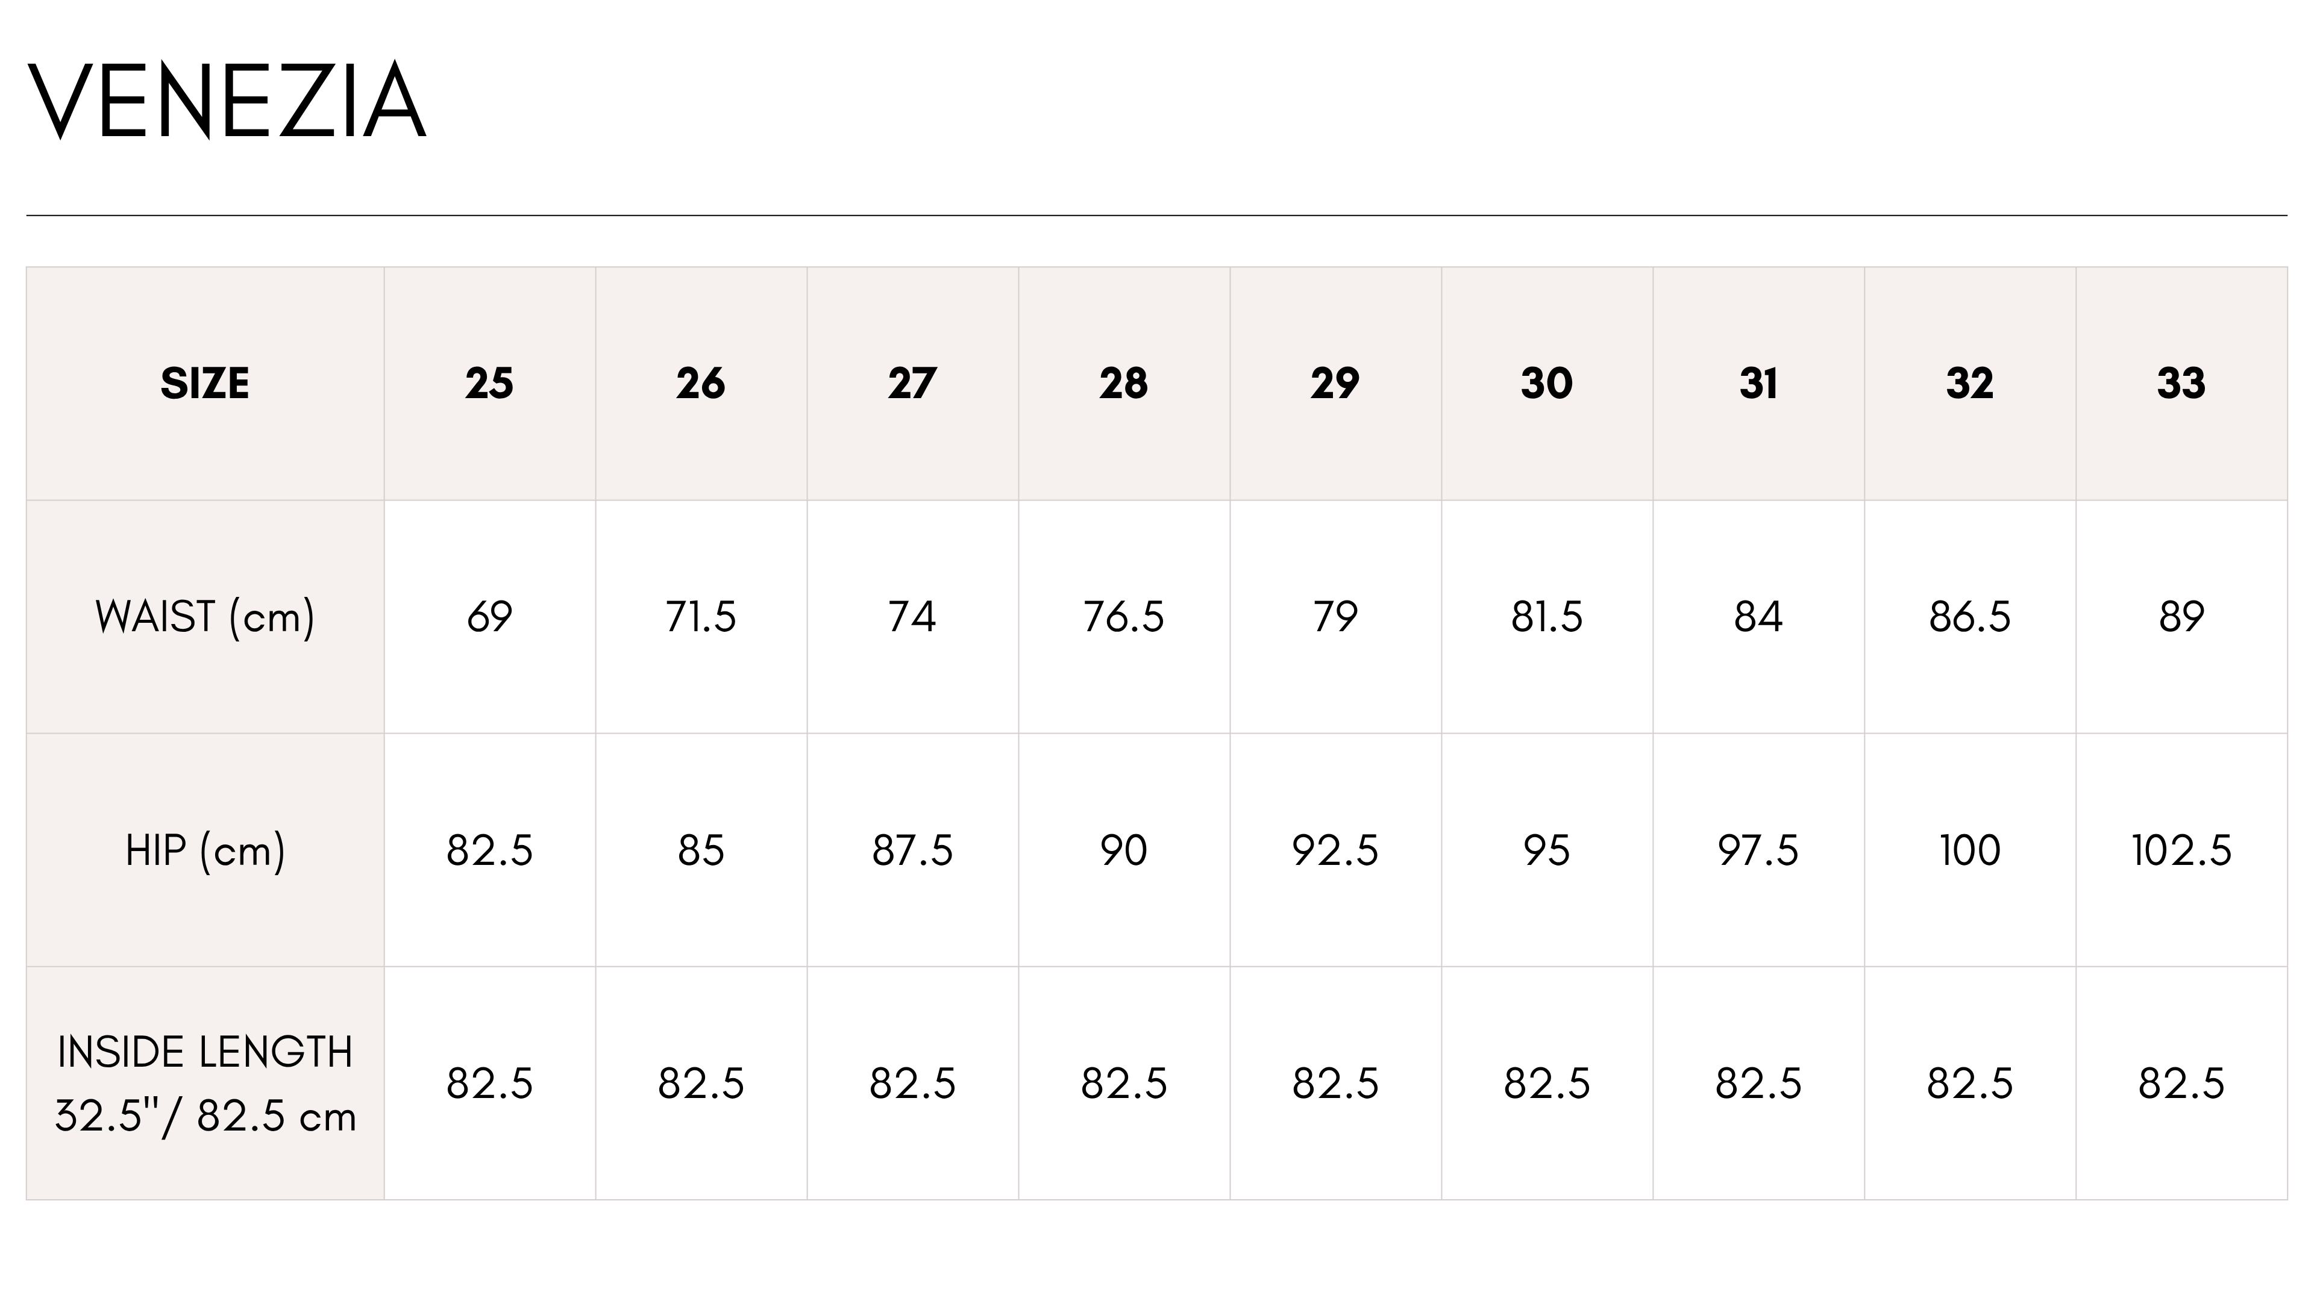Image resolution: width=2314 pixels, height=1301 pixels.
Task: Select waist value 89 for size 33
Action: (2181, 617)
